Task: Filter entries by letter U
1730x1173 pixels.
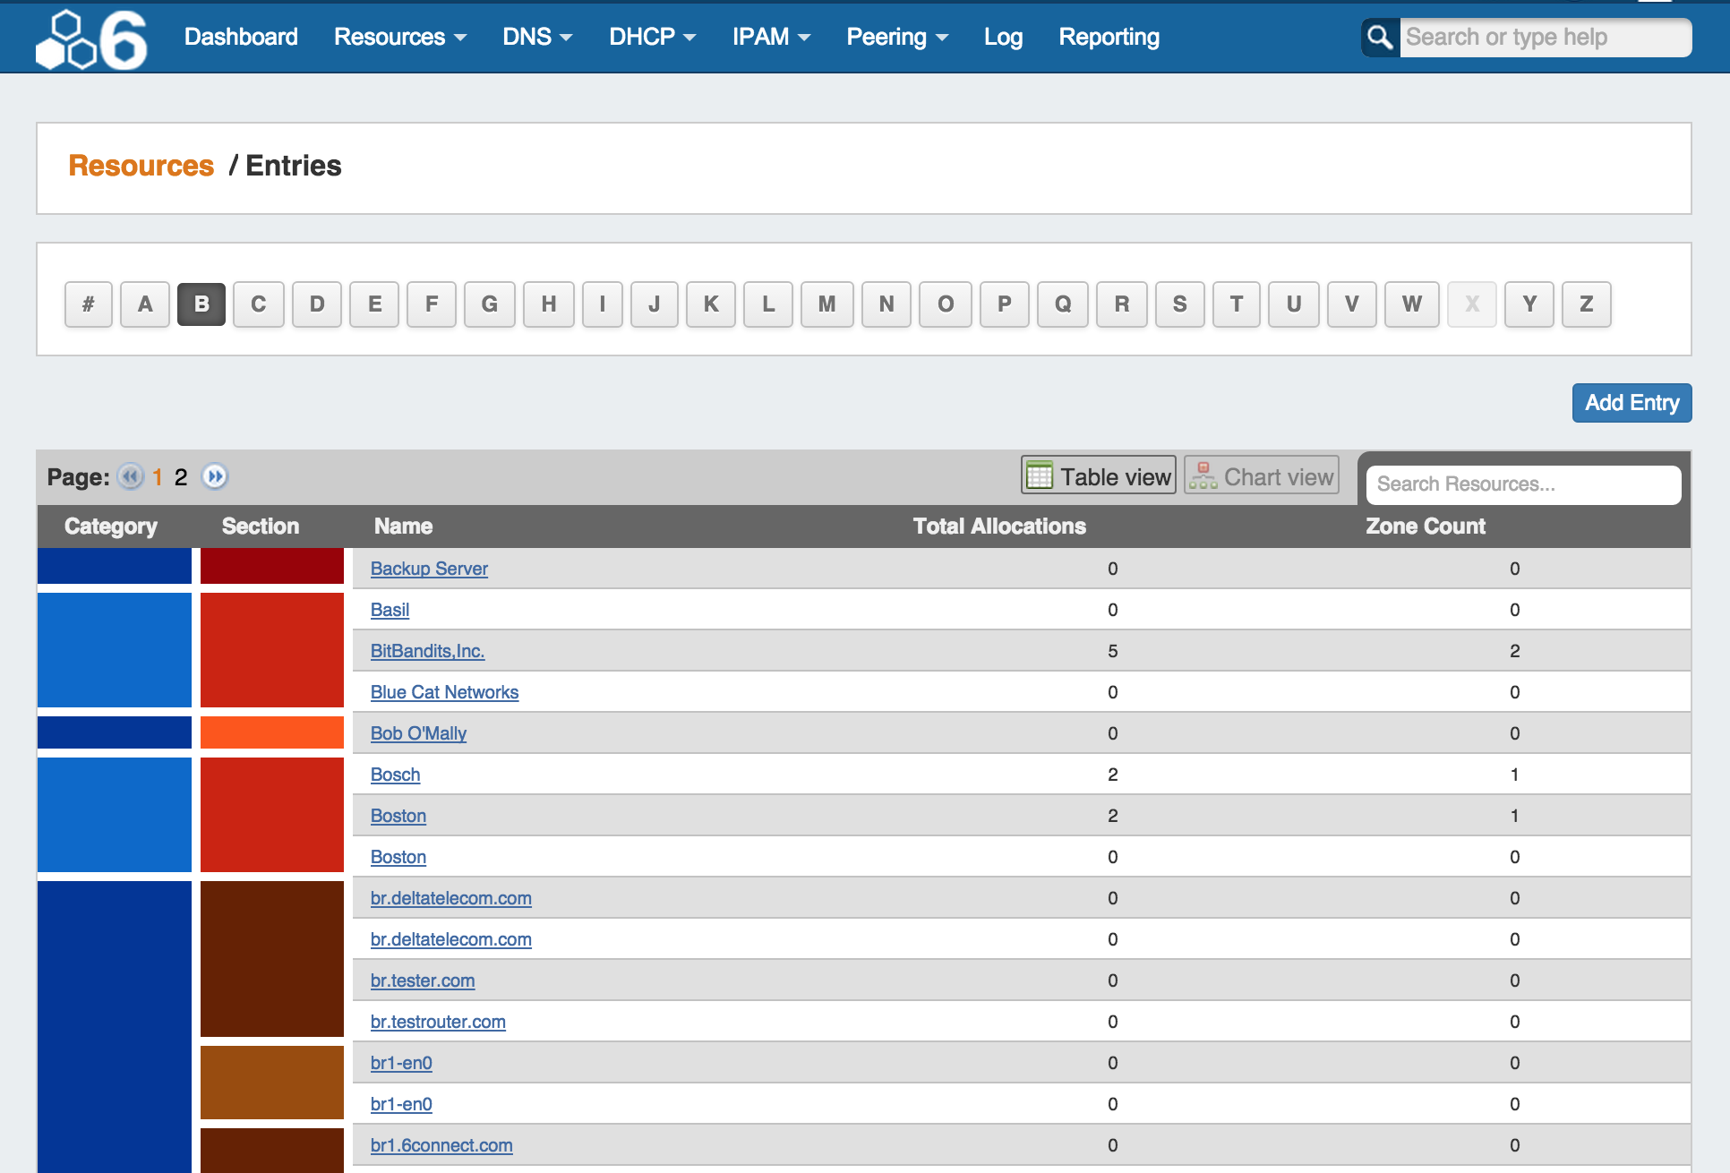Action: (1294, 304)
